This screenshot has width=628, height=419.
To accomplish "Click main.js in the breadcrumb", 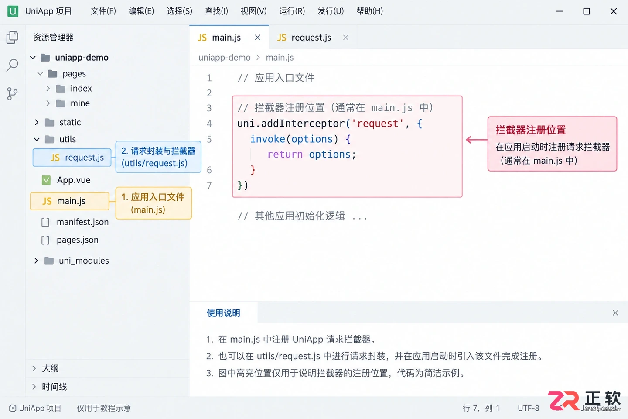I will 280,58.
